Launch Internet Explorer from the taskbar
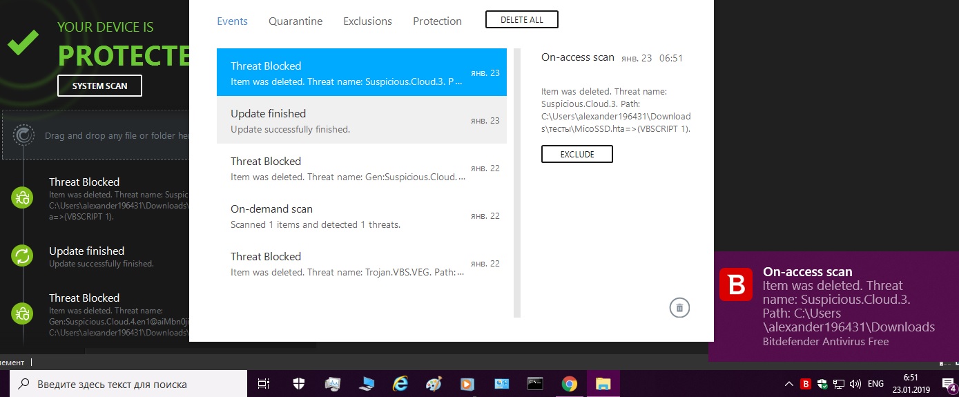The width and height of the screenshot is (959, 397). (x=400, y=384)
